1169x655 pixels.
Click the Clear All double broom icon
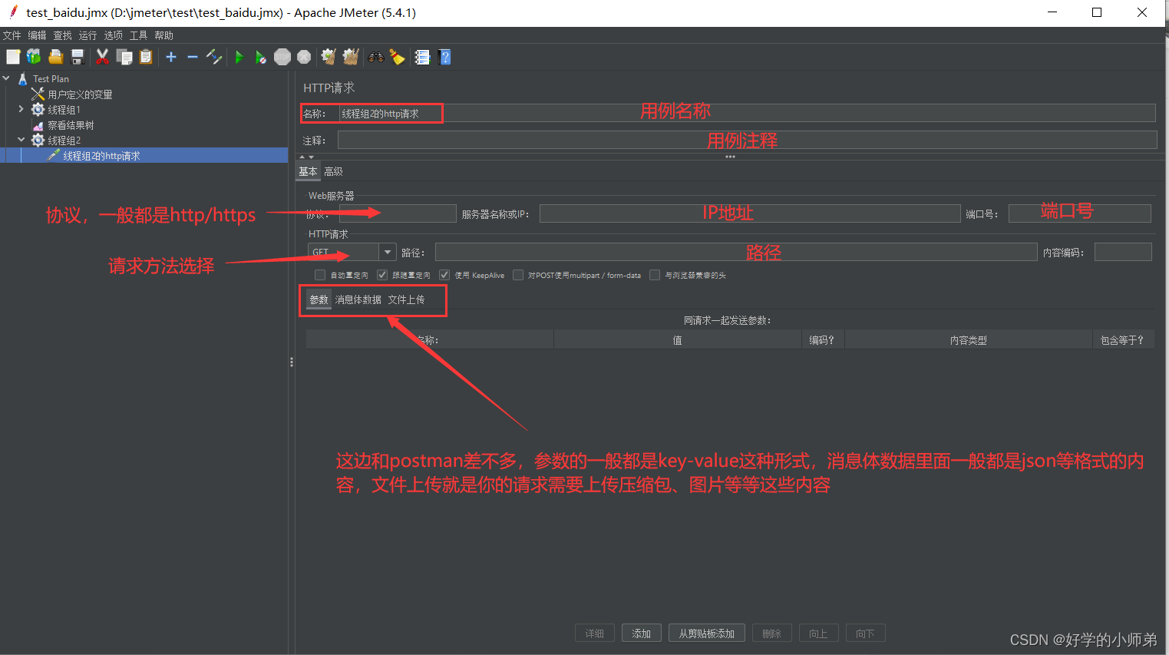coord(351,57)
